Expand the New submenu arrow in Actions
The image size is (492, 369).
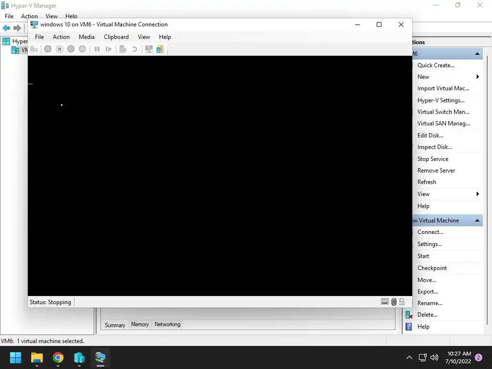click(478, 77)
